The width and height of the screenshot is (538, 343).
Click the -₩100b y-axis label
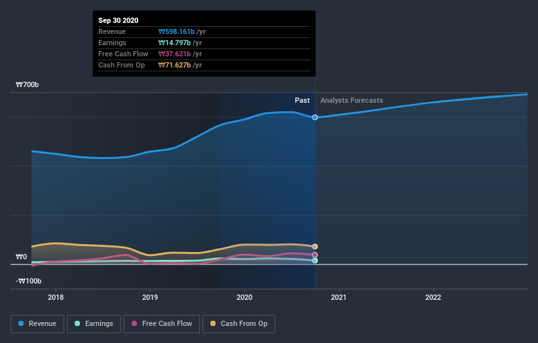[x=28, y=281]
